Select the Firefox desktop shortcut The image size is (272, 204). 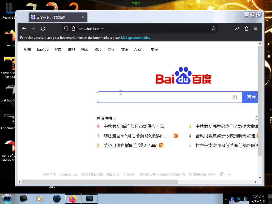point(10,38)
